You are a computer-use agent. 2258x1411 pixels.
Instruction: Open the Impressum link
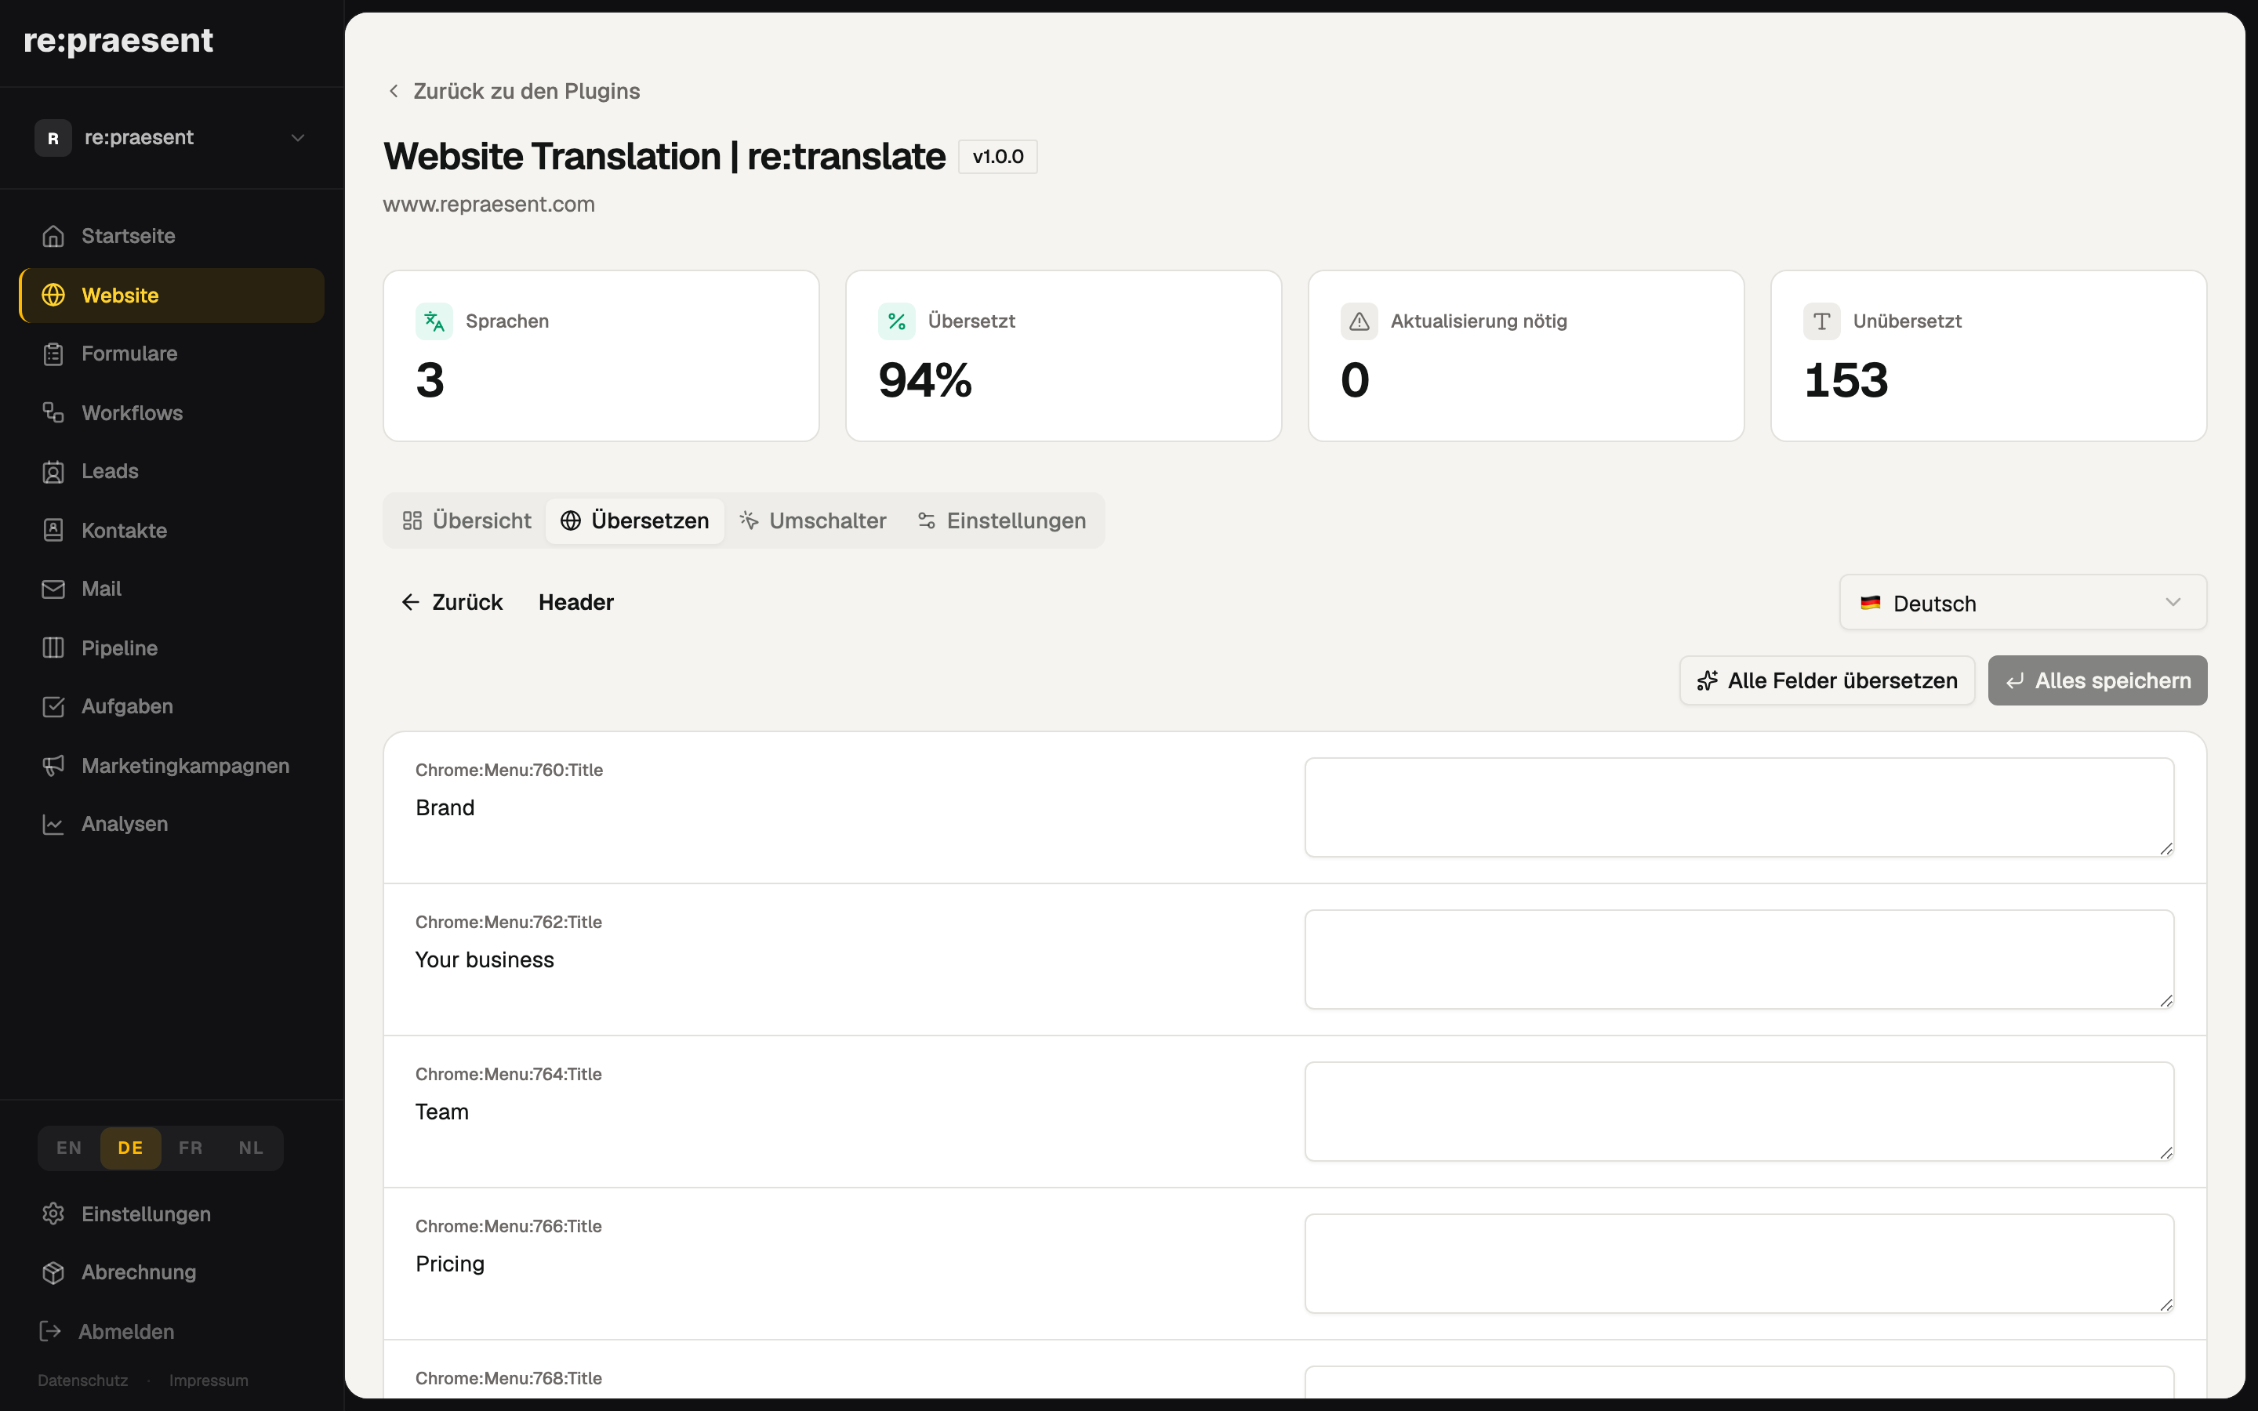tap(209, 1380)
